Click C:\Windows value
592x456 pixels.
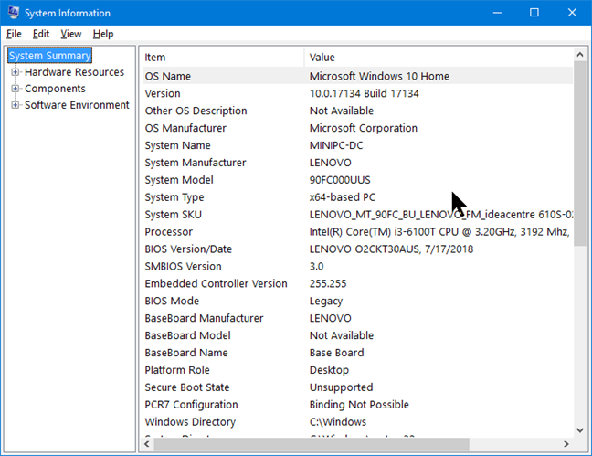point(338,422)
